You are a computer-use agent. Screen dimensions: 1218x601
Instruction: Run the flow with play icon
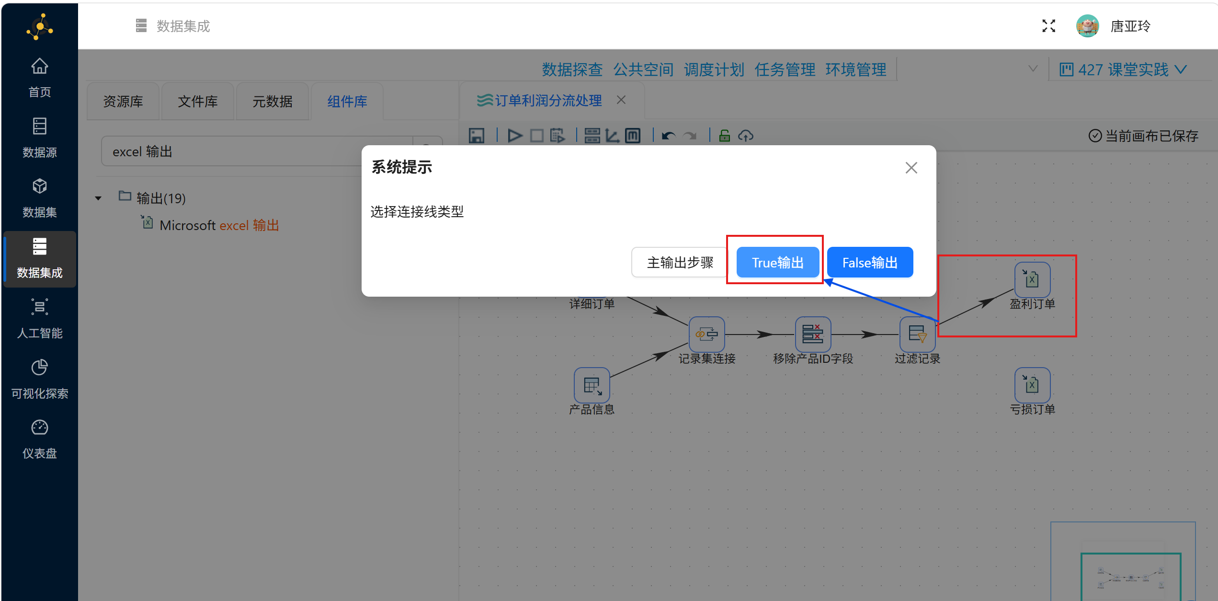(515, 136)
